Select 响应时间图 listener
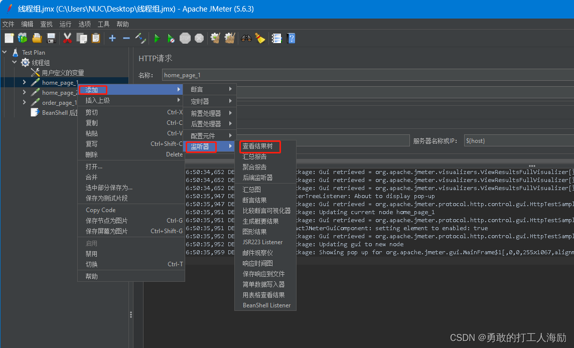Image resolution: width=574 pixels, height=348 pixels. point(265,263)
